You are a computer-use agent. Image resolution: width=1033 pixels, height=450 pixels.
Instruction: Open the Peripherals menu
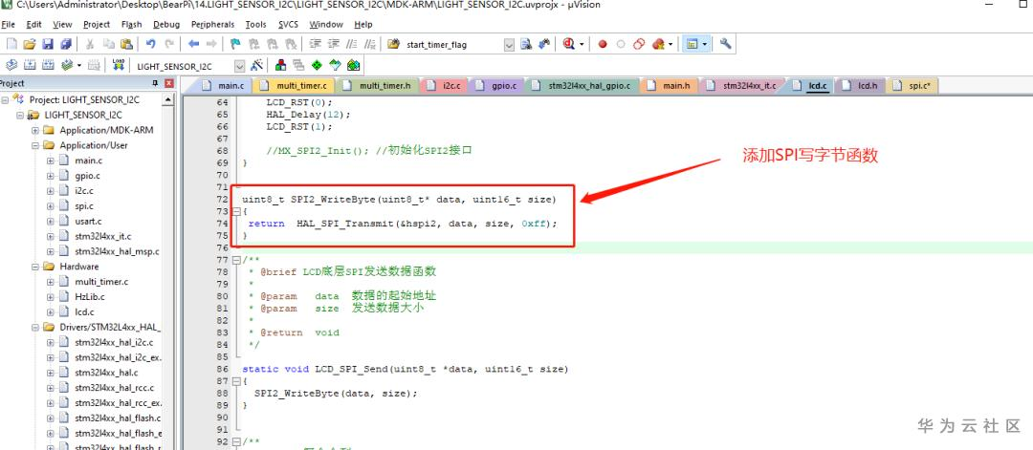pyautogui.click(x=212, y=24)
